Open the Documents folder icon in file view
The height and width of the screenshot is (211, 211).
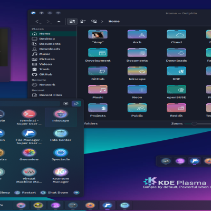coord(137,53)
